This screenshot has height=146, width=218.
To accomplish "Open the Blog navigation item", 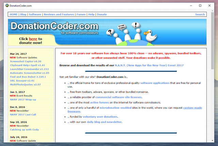I will coord(23,14).
